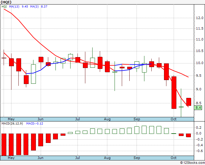Click Aug on the MACD panel axis
Screen dimensions: 205x165
[107, 158]
